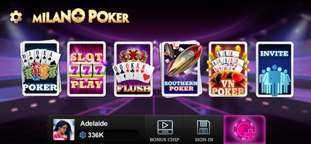
Task: Watch ads via Bonus Chip button
Action: [x=164, y=130]
